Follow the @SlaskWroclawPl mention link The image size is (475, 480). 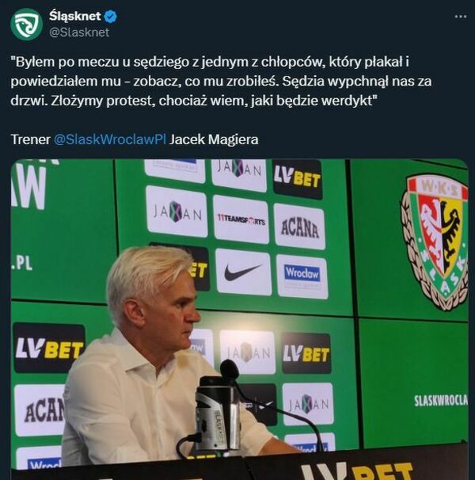110,139
